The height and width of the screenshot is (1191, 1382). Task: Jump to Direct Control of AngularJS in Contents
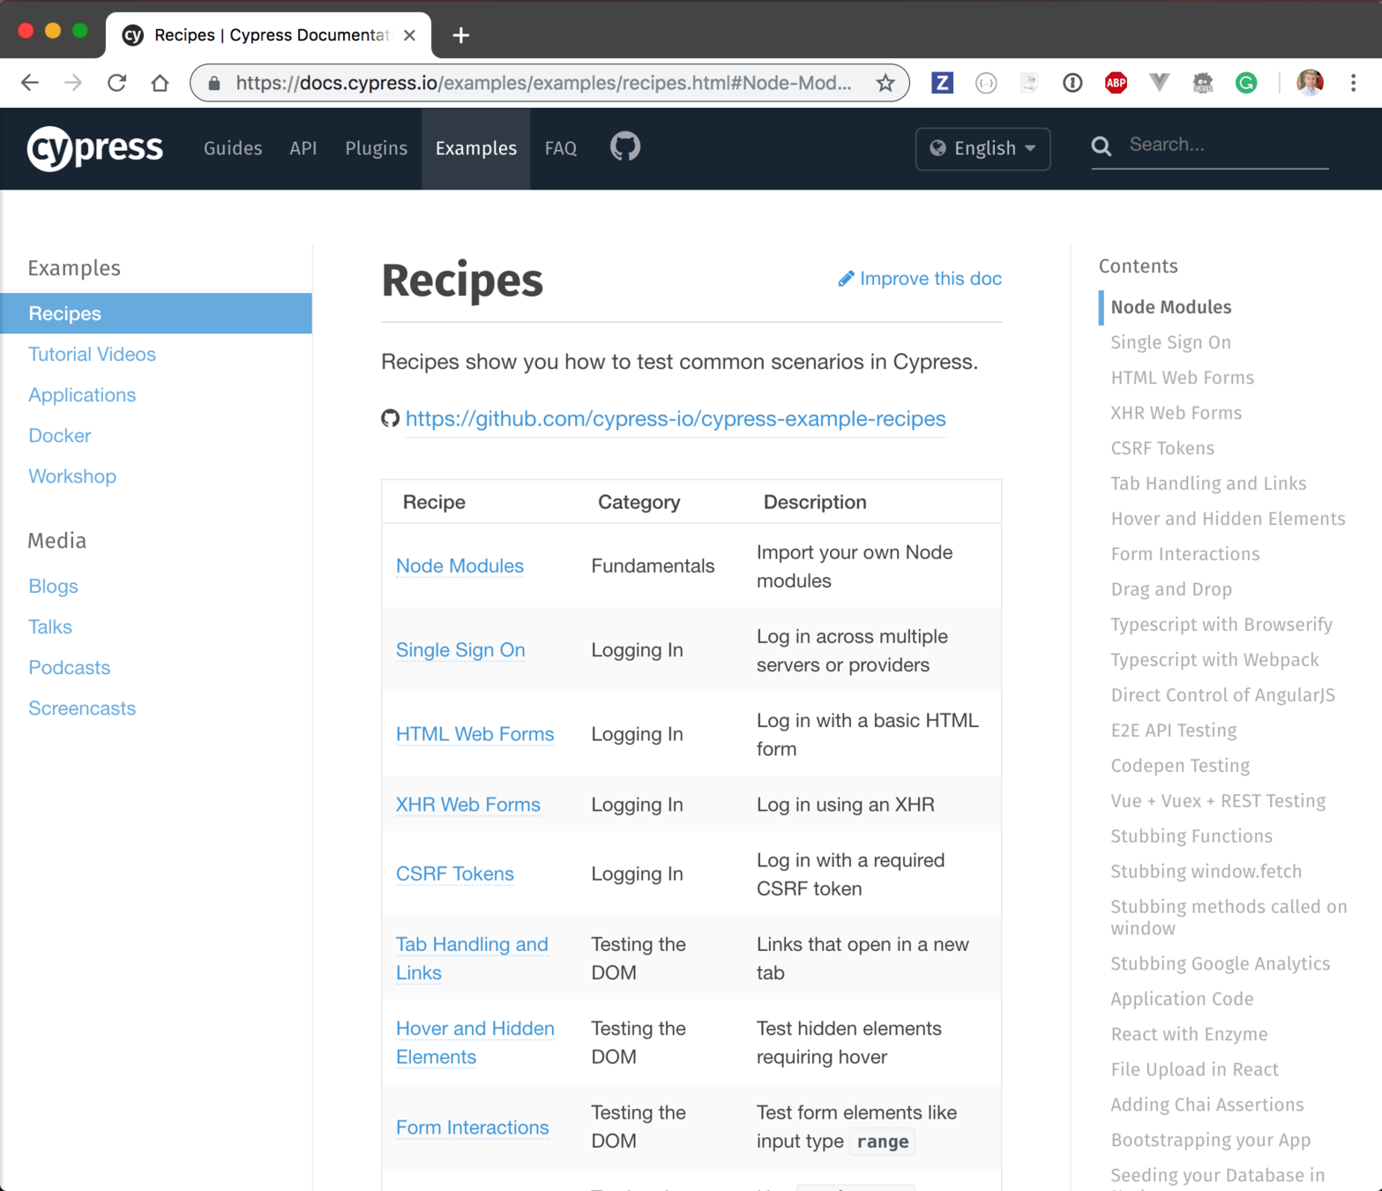[x=1222, y=695]
